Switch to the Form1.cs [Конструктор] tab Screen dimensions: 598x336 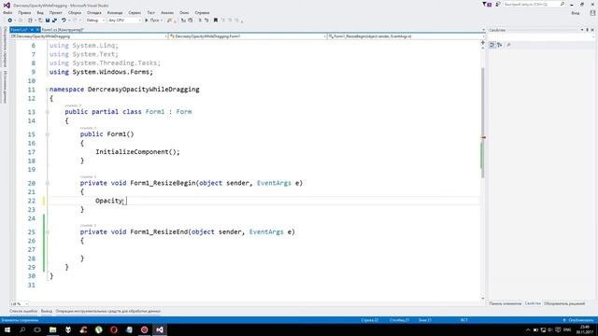coord(63,30)
